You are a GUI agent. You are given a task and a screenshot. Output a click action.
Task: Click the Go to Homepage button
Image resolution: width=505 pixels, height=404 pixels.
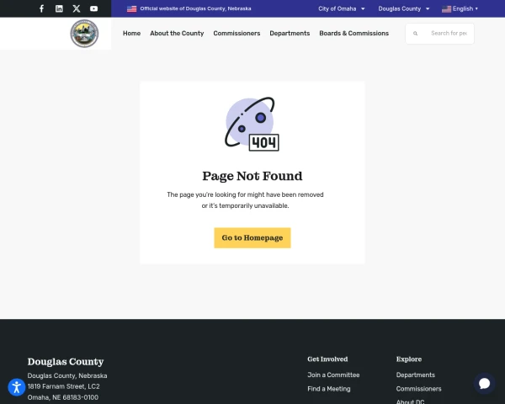click(x=252, y=237)
